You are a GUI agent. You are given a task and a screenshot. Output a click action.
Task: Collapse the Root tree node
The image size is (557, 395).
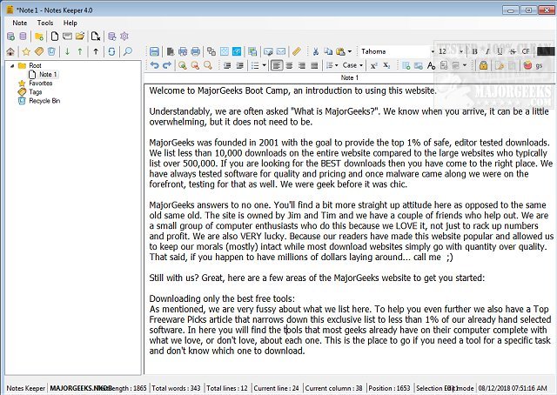[x=10, y=65]
